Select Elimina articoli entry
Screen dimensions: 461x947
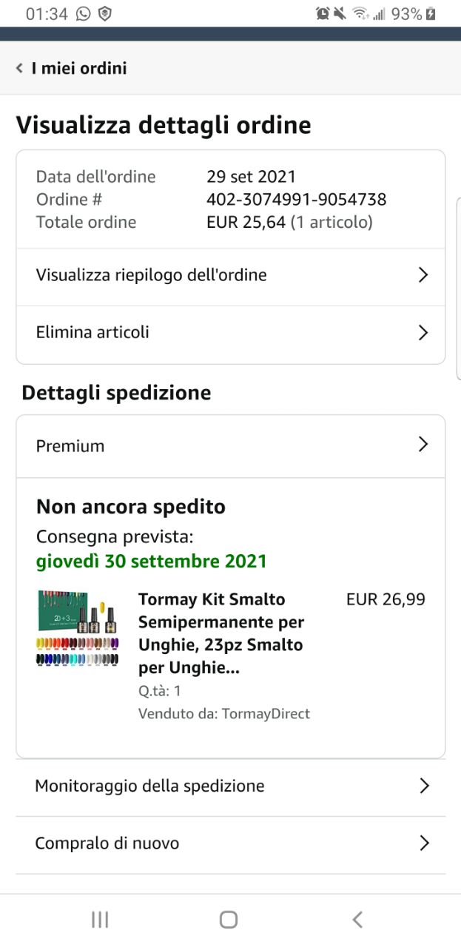point(231,333)
